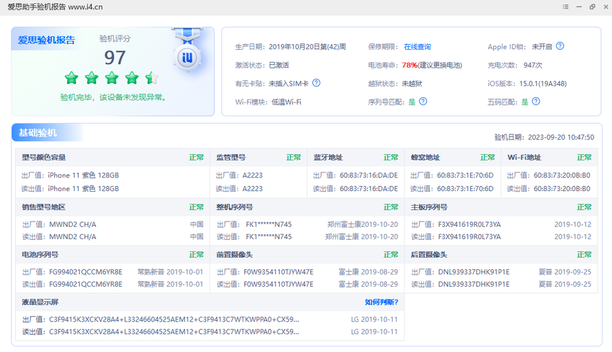Click the 后置摄像头 header

(429, 254)
